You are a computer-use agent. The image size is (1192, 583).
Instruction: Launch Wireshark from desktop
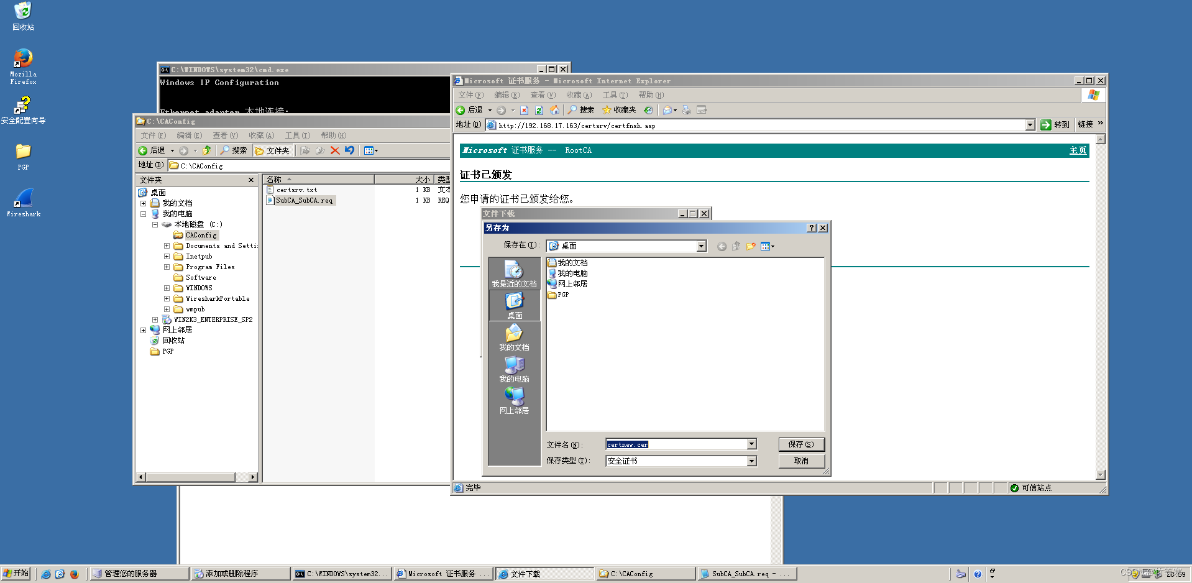23,203
